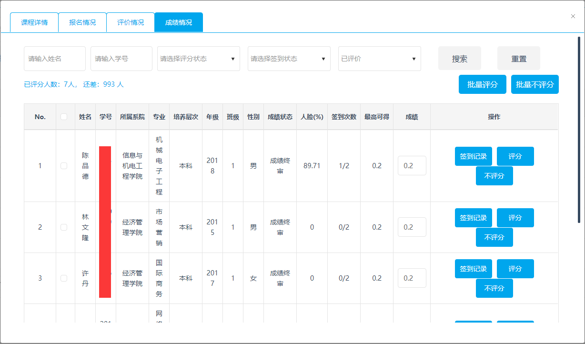Open the 已评价 dropdown

pyautogui.click(x=380, y=59)
